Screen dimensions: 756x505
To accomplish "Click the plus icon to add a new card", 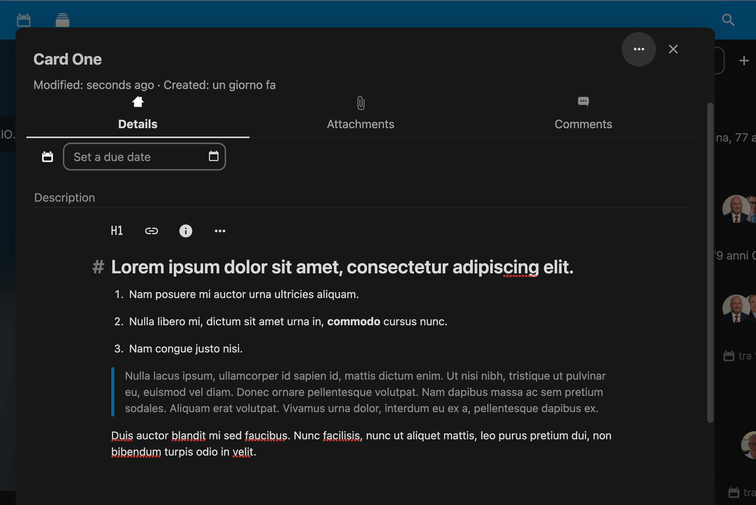I will point(744,60).
